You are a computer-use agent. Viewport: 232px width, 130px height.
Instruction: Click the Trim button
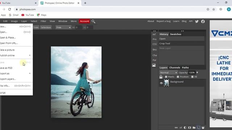click(36, 27)
